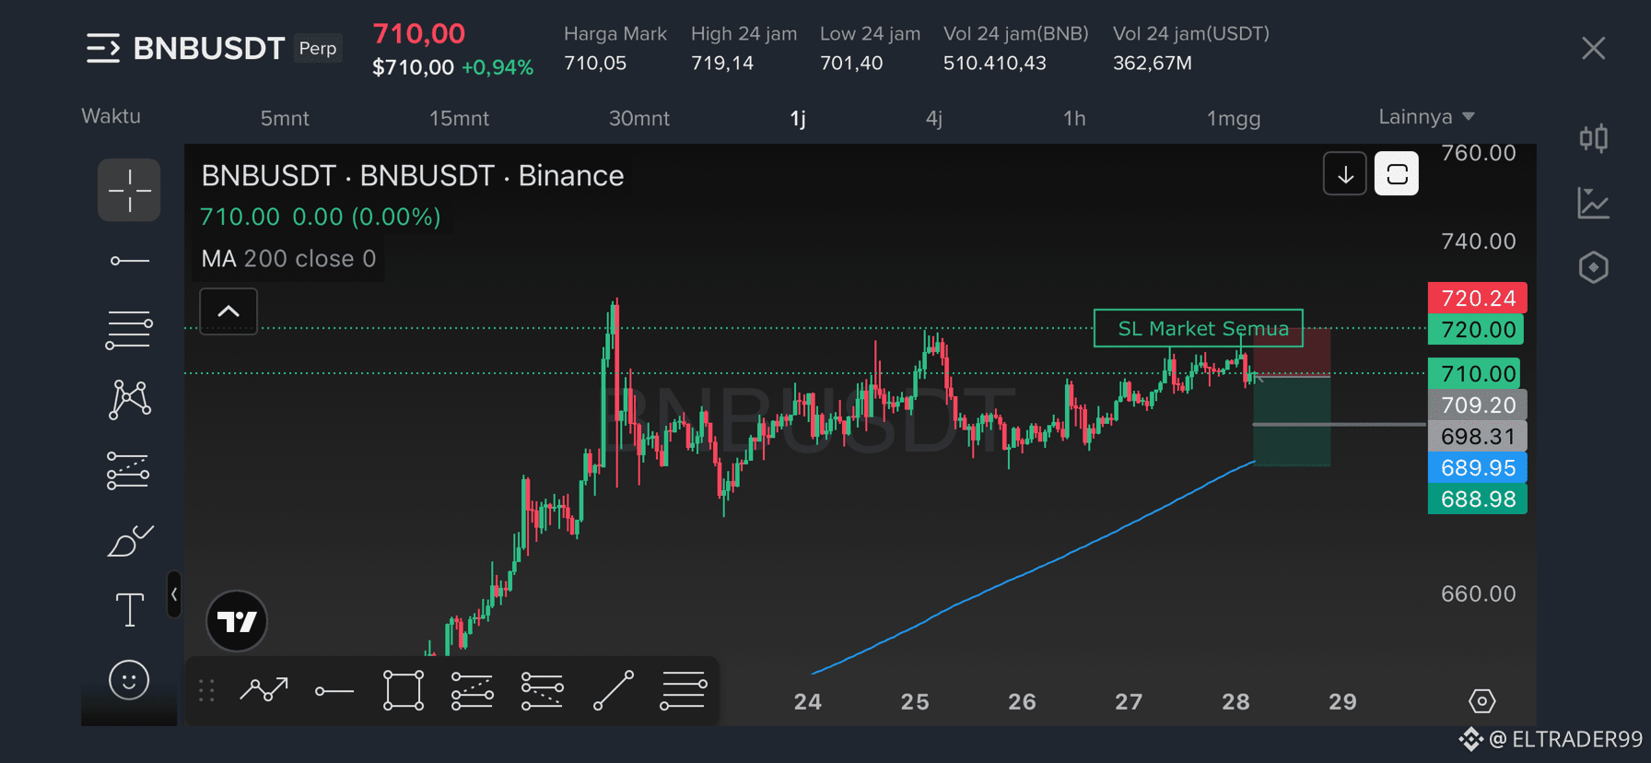Click the SL Market Semua order label

coord(1199,328)
